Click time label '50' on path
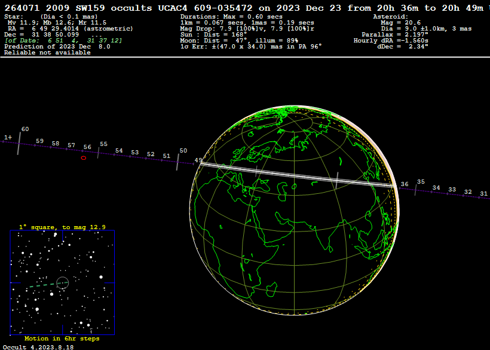The width and height of the screenshot is (490, 350). tap(183, 150)
